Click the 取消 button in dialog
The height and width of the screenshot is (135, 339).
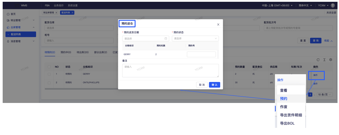[202, 85]
